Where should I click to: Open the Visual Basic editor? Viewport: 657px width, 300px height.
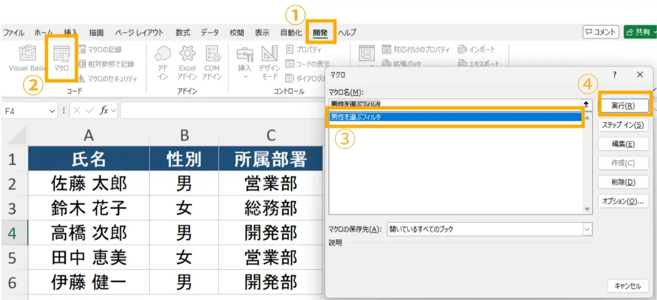(27, 59)
